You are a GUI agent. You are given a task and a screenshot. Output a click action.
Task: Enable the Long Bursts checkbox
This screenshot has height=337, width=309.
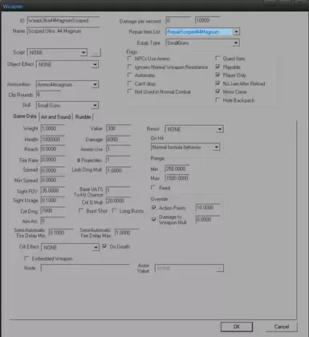click(115, 211)
